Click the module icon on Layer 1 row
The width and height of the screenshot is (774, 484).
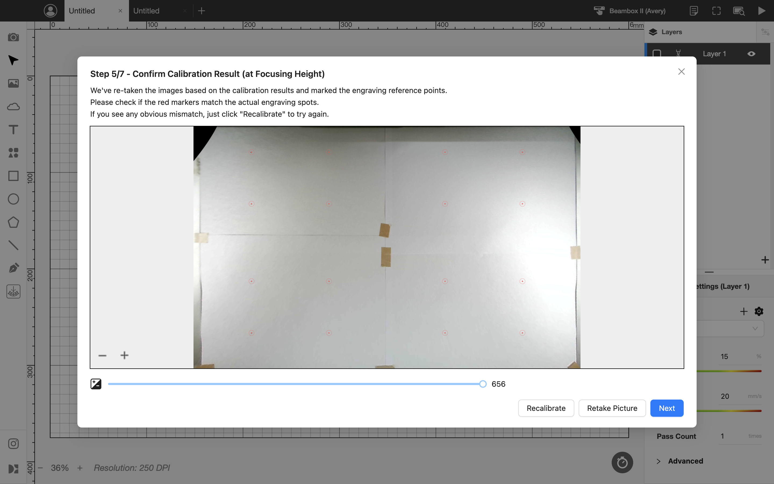coord(678,54)
